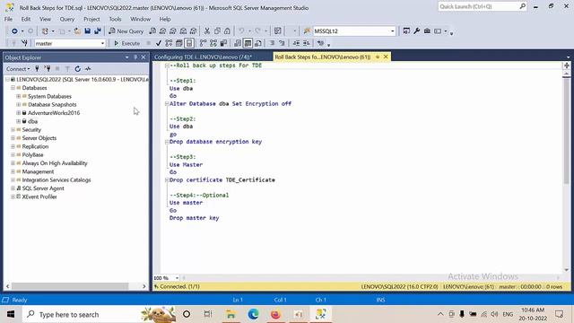Image resolution: width=574 pixels, height=323 pixels.
Task: Click the Database Engine Query icon
Action: coord(152,31)
